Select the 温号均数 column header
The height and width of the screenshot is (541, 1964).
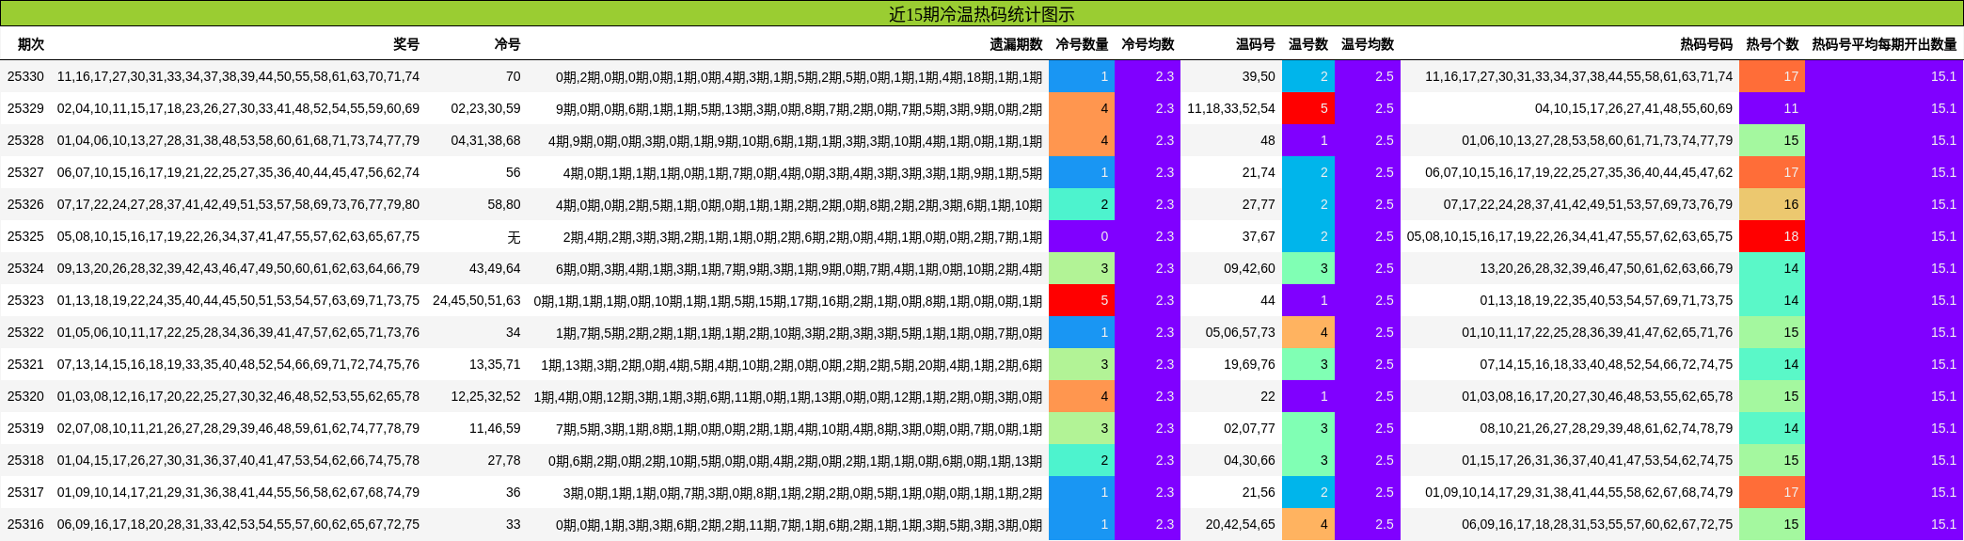click(1368, 44)
